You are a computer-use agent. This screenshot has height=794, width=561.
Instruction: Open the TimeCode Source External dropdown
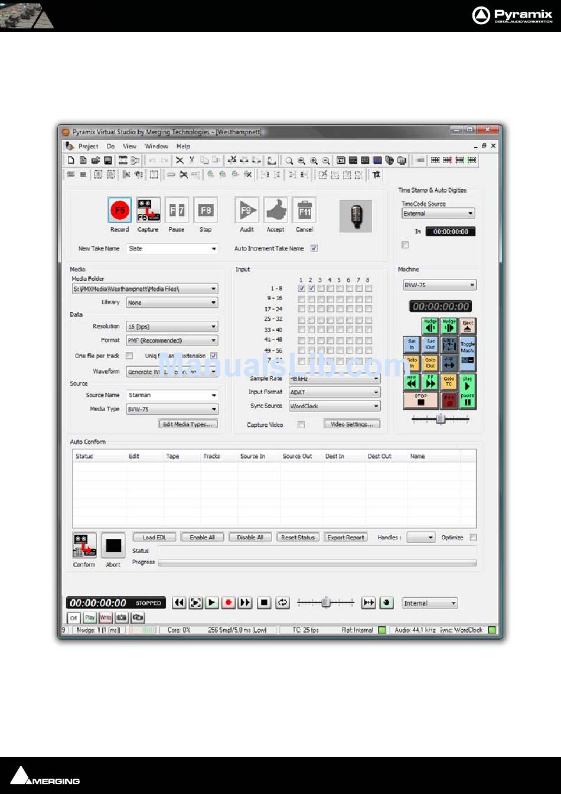coord(438,213)
